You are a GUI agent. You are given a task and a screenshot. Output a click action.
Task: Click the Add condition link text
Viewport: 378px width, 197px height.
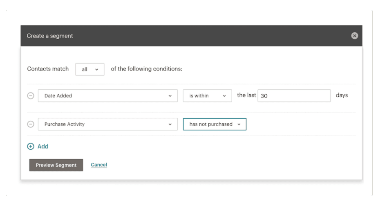pos(43,146)
